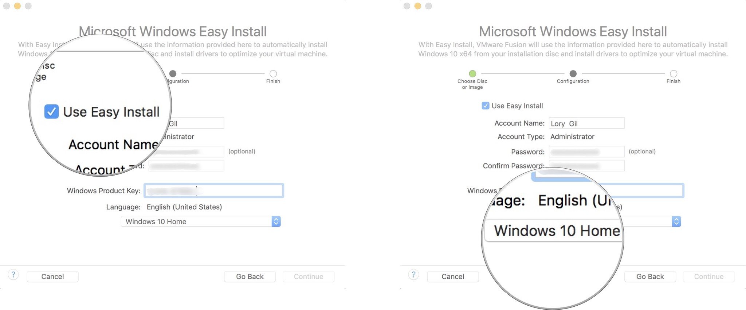Select Choose Disc or Image step in right window
This screenshot has height=310, width=746.
[472, 73]
